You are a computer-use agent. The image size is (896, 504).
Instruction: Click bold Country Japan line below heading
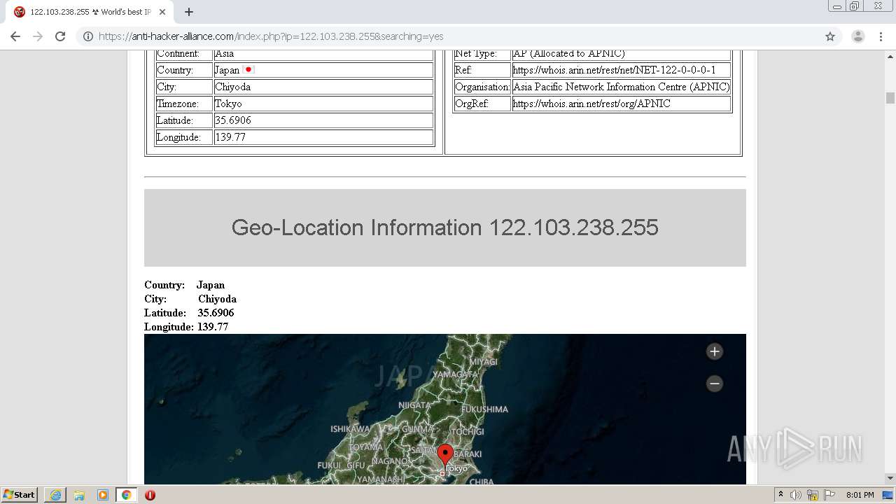point(185,285)
